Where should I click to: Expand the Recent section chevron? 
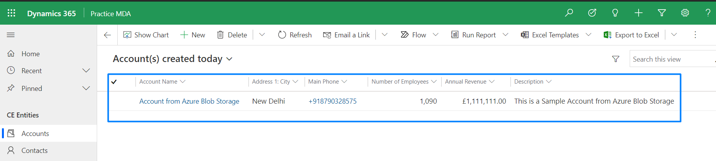click(x=86, y=70)
